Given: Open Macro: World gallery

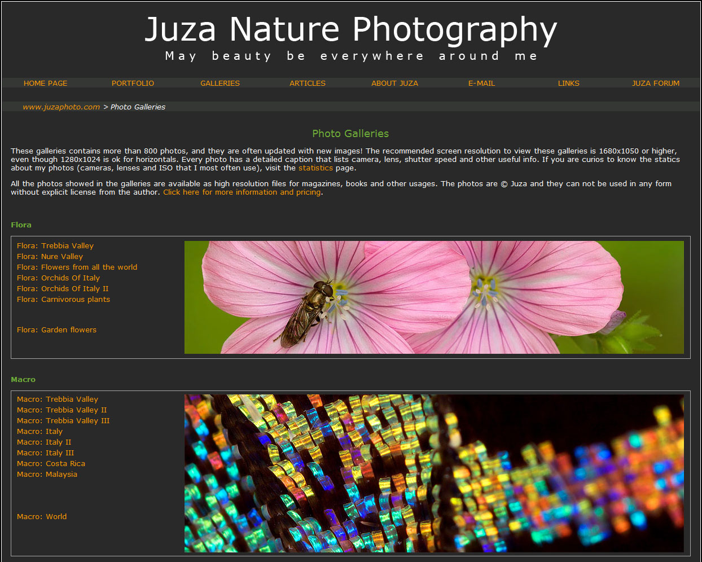Looking at the screenshot, I should pyautogui.click(x=42, y=516).
